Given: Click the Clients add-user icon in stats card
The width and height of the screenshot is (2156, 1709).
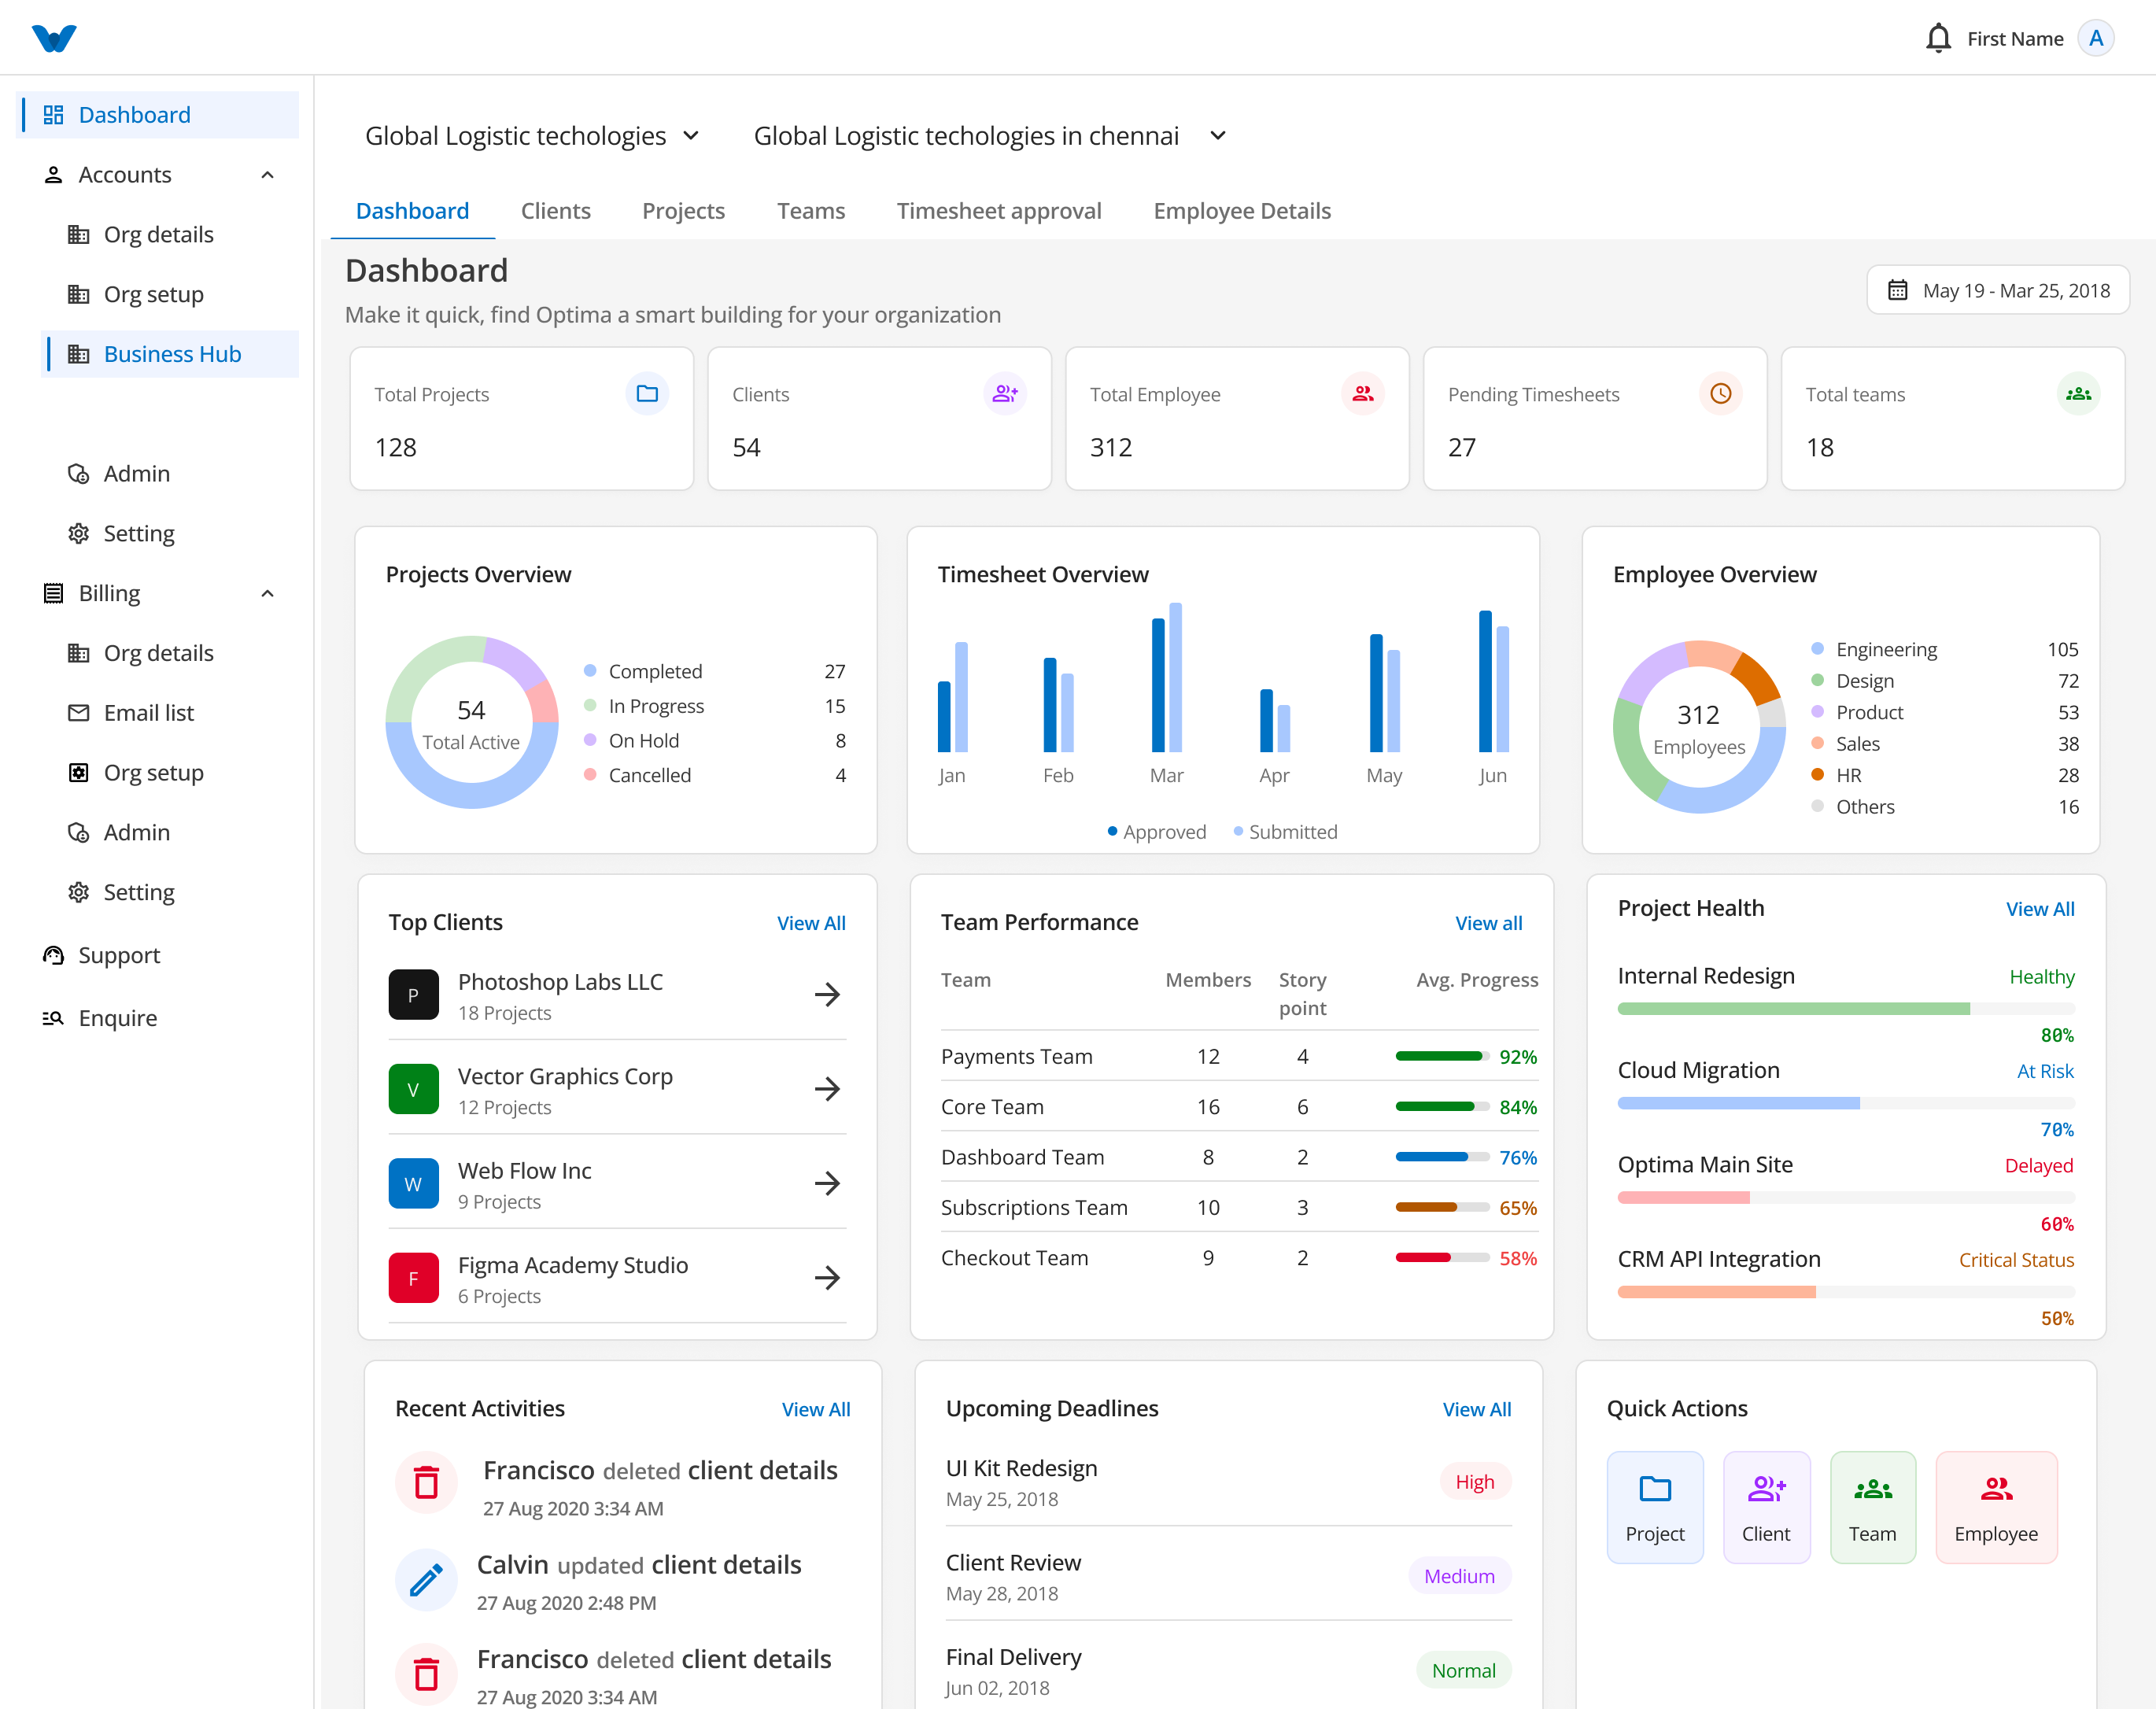Looking at the screenshot, I should tap(1005, 393).
